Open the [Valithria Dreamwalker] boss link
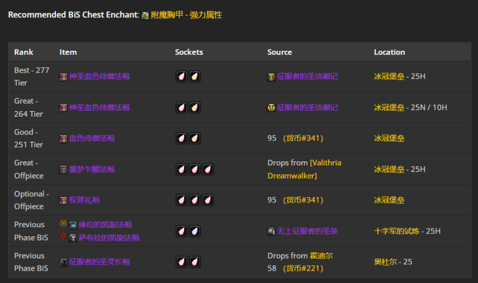This screenshot has width=478, height=283. coord(304,169)
